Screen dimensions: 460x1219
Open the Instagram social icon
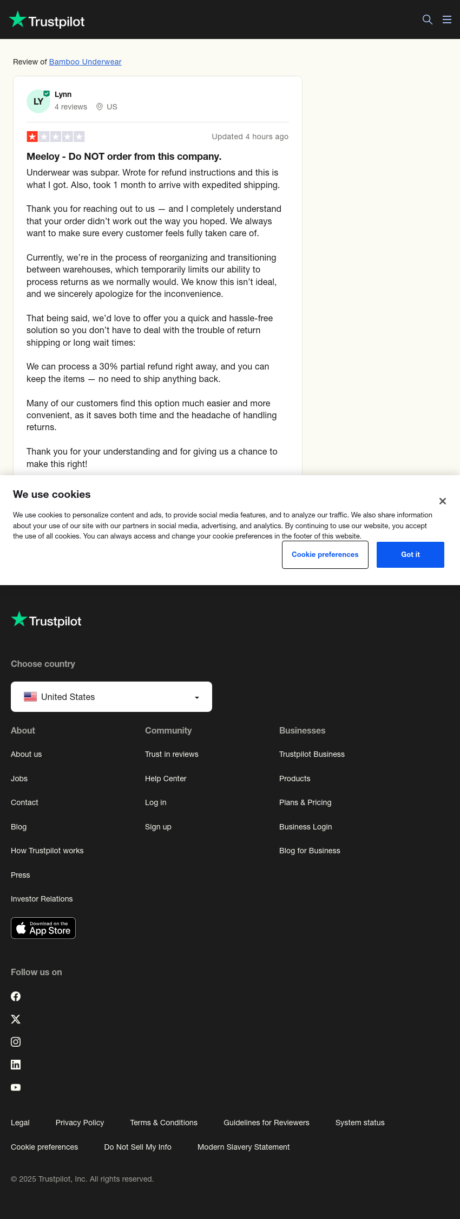point(16,1042)
